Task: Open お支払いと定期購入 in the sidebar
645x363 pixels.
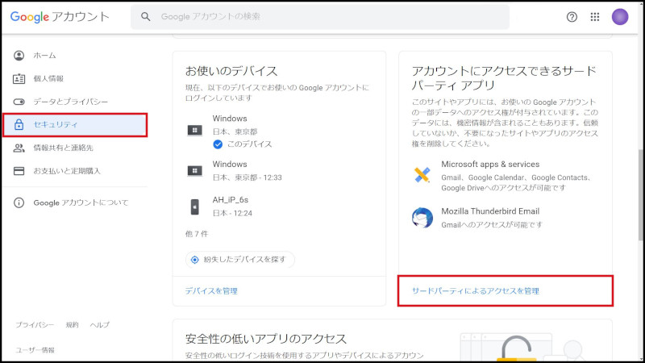Action: [66, 171]
